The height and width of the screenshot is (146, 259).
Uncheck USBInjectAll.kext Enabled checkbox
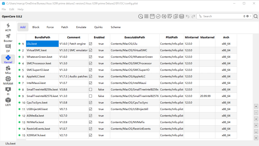(90, 109)
